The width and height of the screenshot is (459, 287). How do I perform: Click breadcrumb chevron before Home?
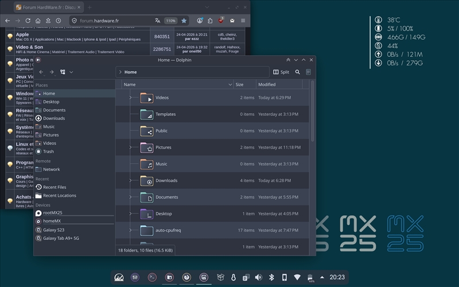tap(120, 72)
